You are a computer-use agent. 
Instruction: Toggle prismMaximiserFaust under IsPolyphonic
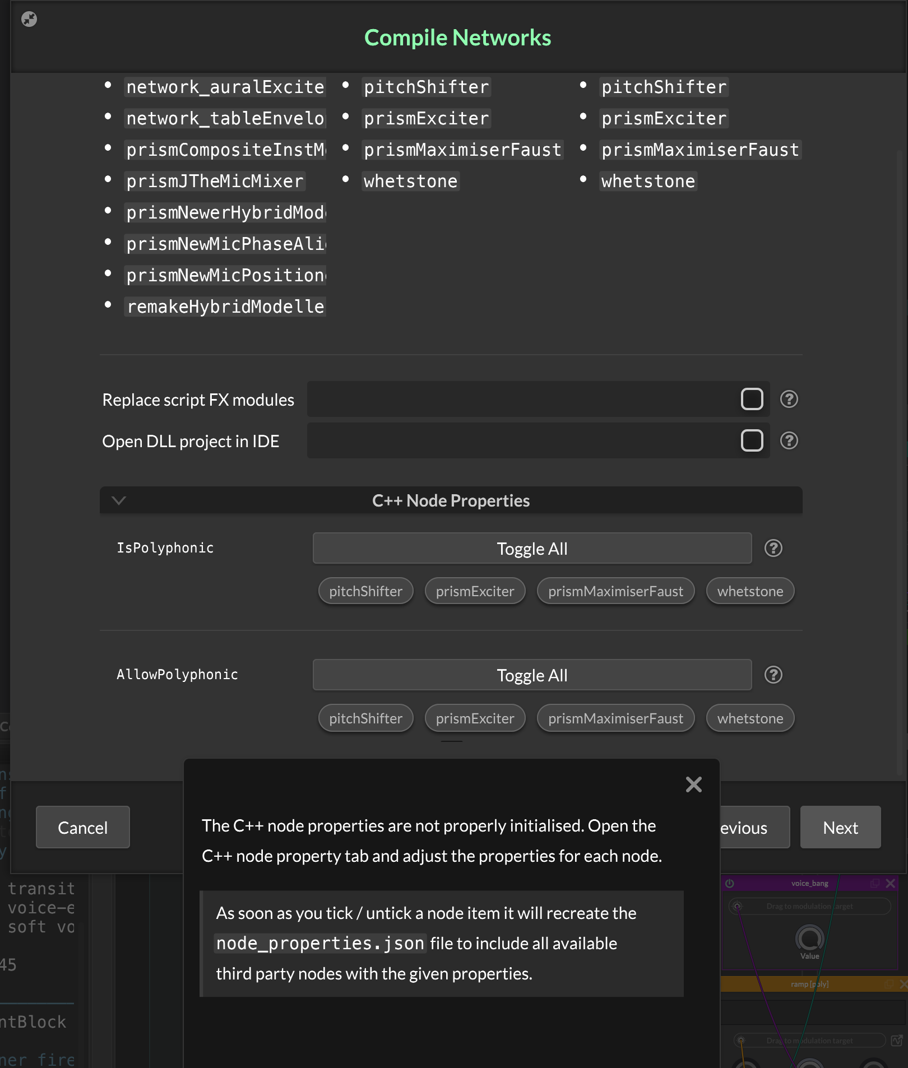point(615,591)
